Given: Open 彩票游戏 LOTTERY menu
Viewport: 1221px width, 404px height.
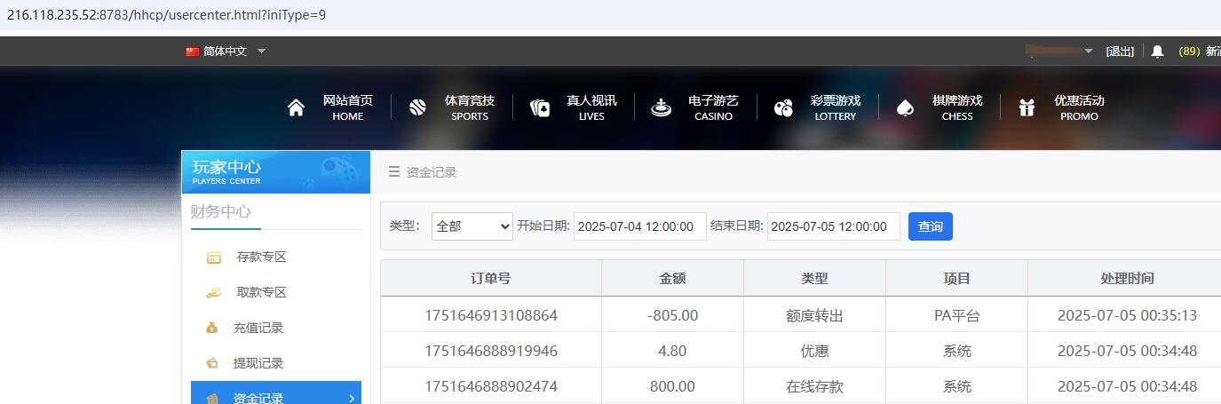Looking at the screenshot, I should (836, 107).
